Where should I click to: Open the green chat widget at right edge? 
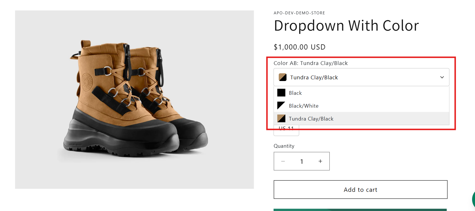click(473, 200)
